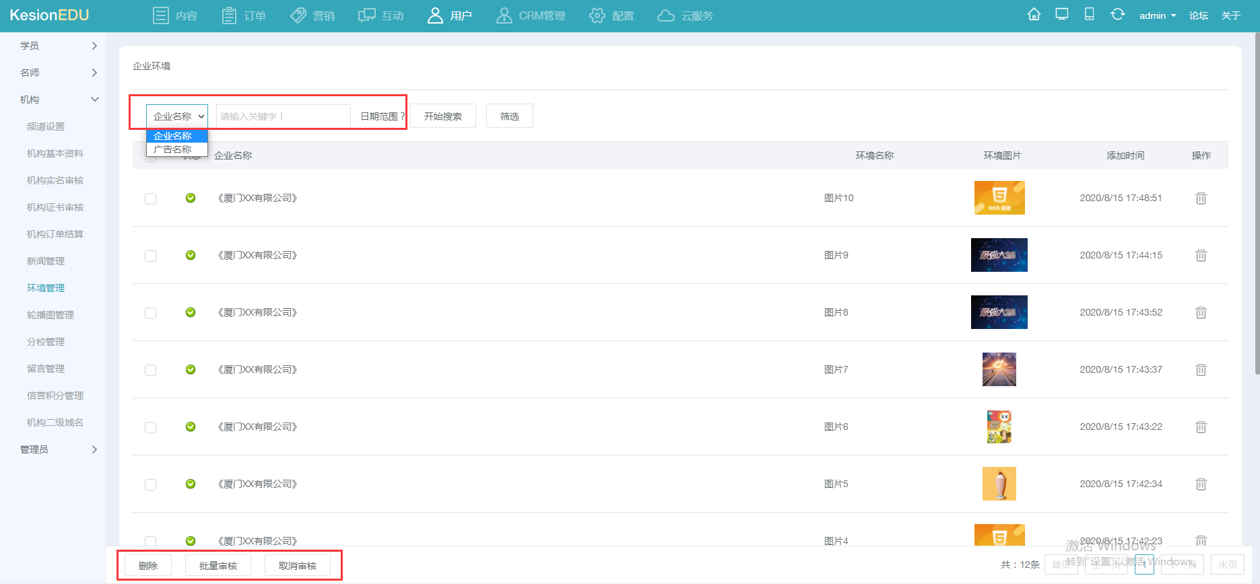Open the admin account dropdown

[x=1158, y=15]
